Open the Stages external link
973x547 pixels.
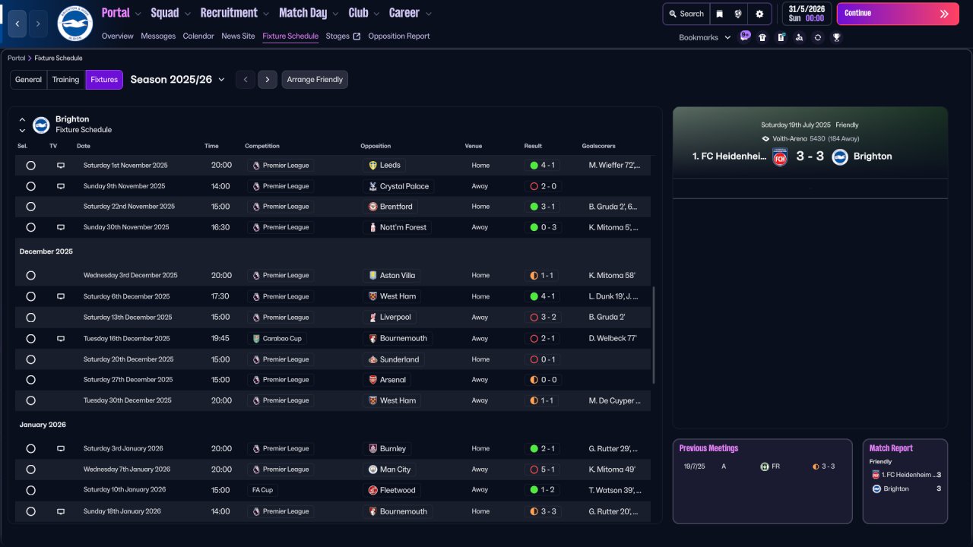click(x=343, y=36)
